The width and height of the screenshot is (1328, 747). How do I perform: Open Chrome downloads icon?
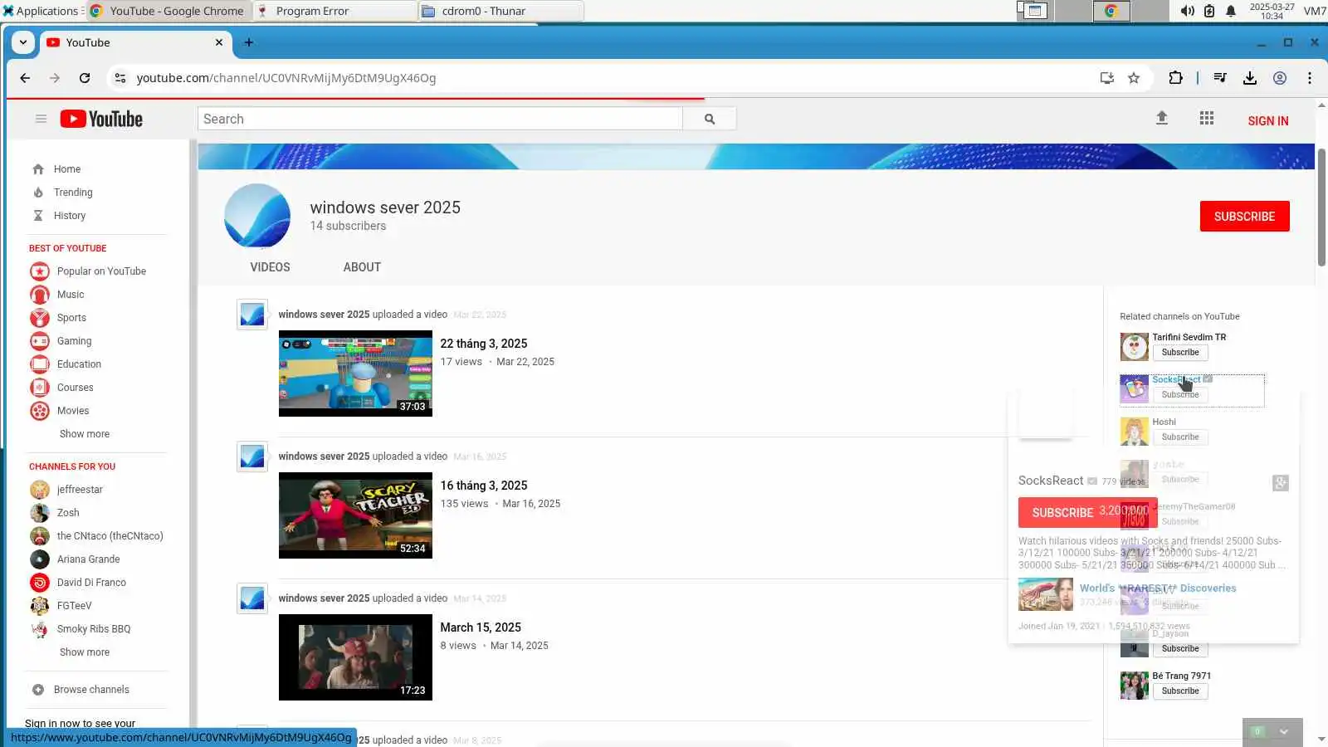(x=1250, y=78)
